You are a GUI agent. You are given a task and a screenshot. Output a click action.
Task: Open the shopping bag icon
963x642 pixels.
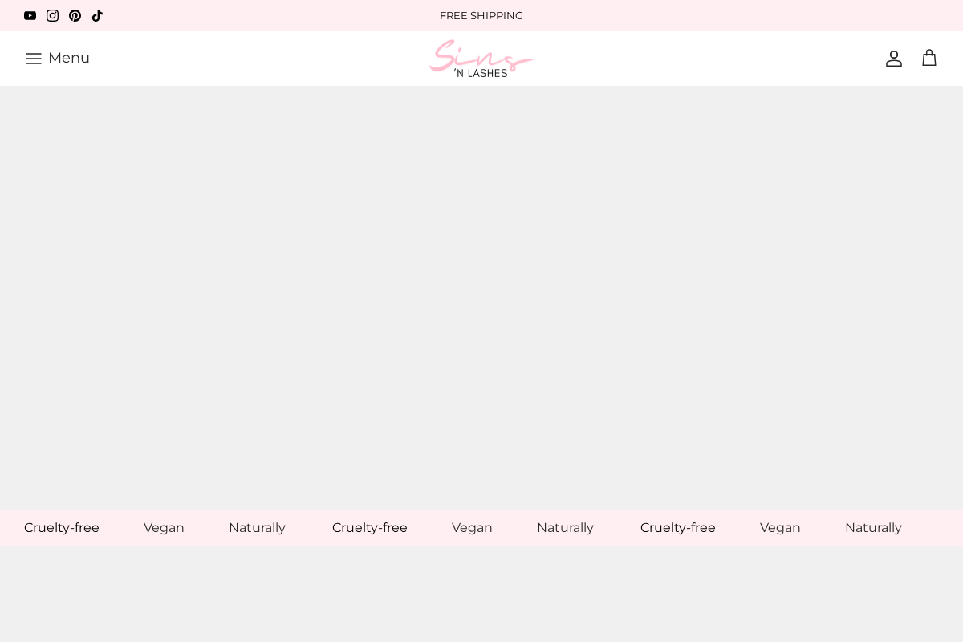(929, 58)
